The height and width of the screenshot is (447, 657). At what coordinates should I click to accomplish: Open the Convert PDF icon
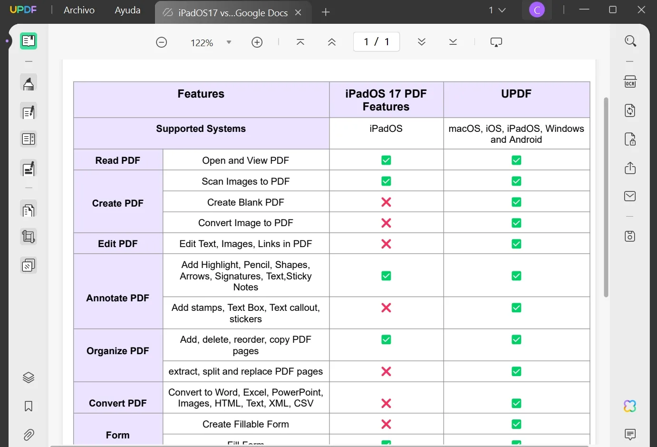tap(630, 110)
